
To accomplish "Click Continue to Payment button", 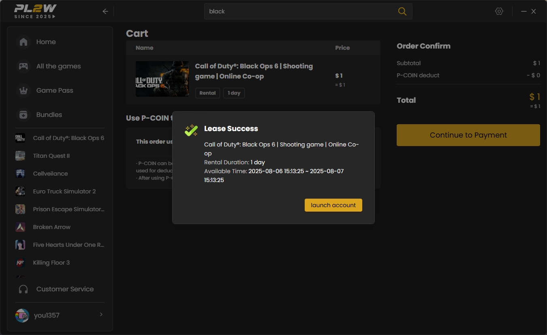I will point(468,135).
